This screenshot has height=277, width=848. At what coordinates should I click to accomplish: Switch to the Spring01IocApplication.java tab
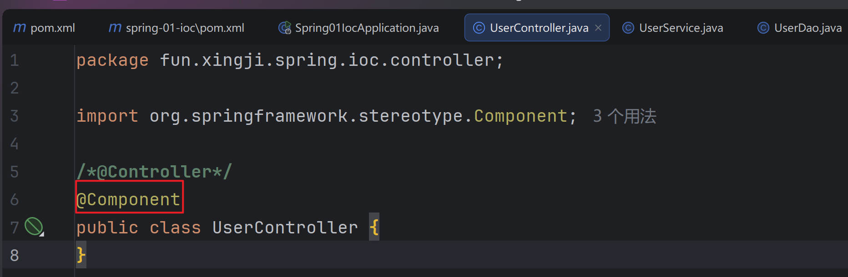pos(367,28)
